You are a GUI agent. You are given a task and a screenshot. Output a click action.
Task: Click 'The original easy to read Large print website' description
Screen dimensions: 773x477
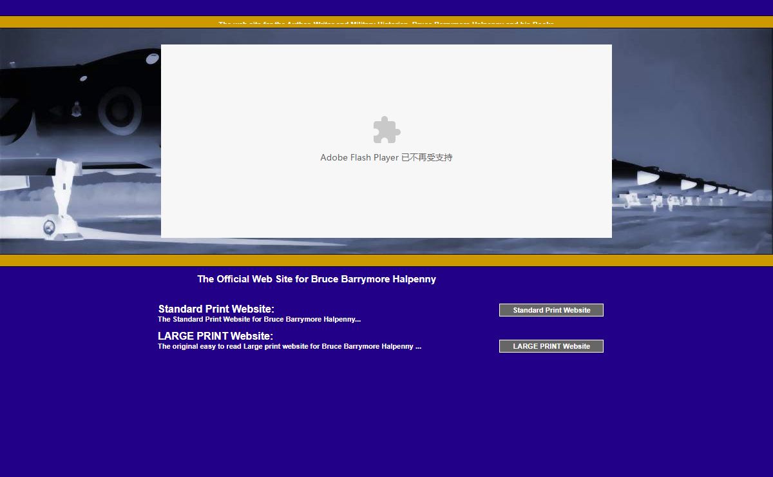[290, 346]
